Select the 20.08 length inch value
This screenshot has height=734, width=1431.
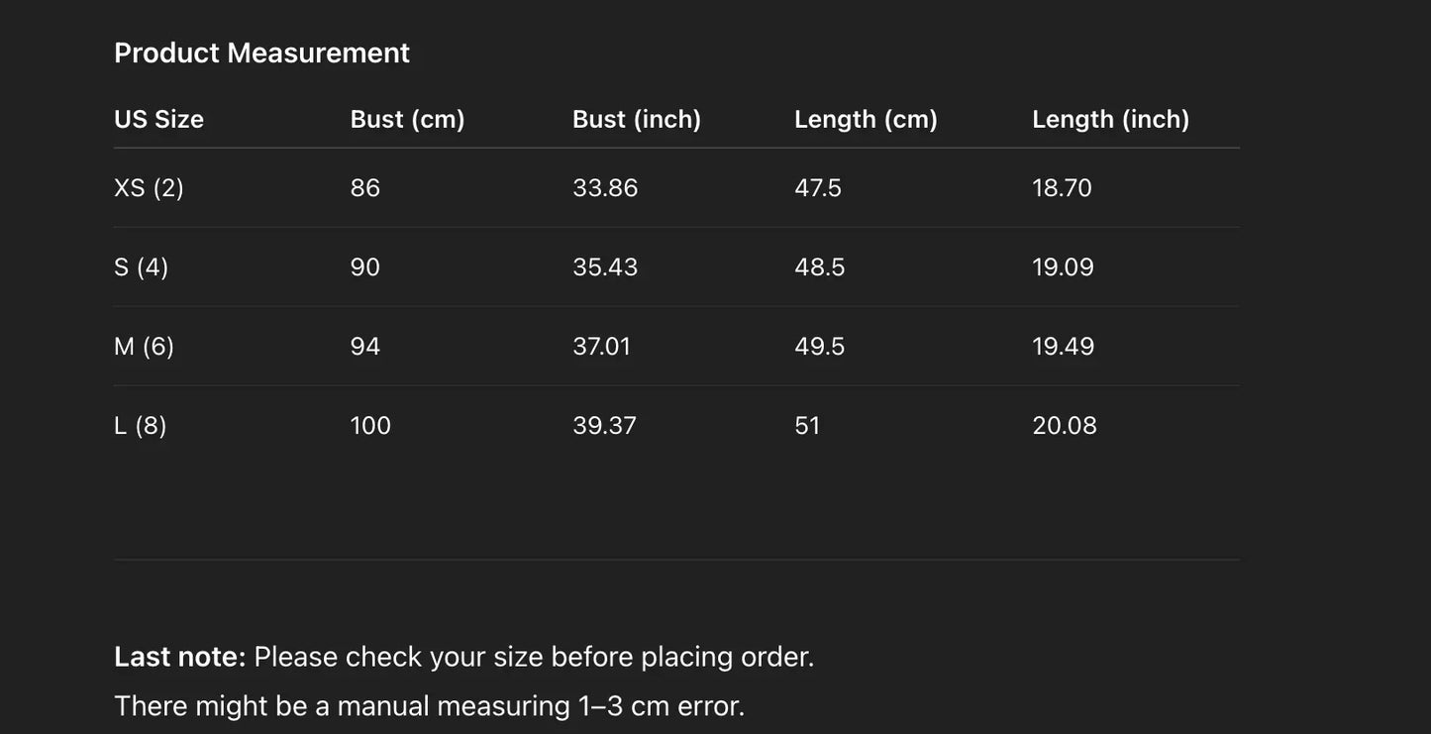(1064, 425)
